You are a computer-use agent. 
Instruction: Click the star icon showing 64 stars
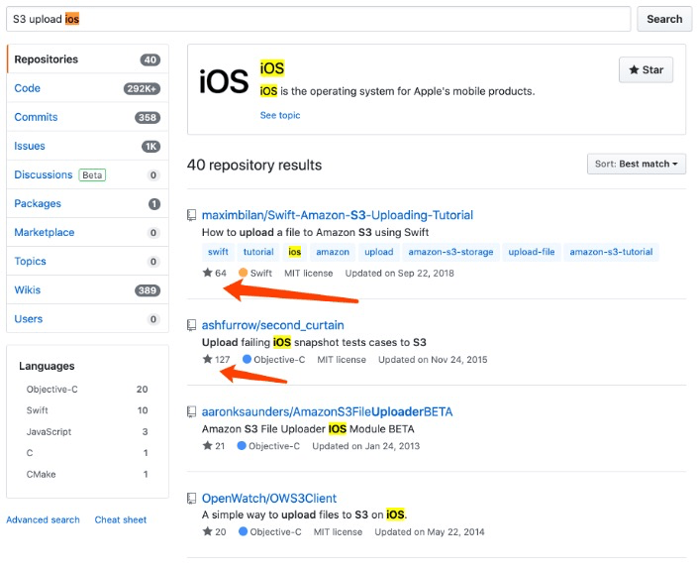point(208,273)
